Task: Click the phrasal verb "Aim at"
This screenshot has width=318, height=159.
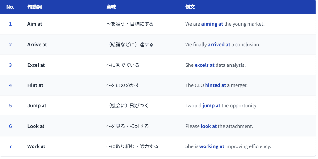Action: coord(34,24)
